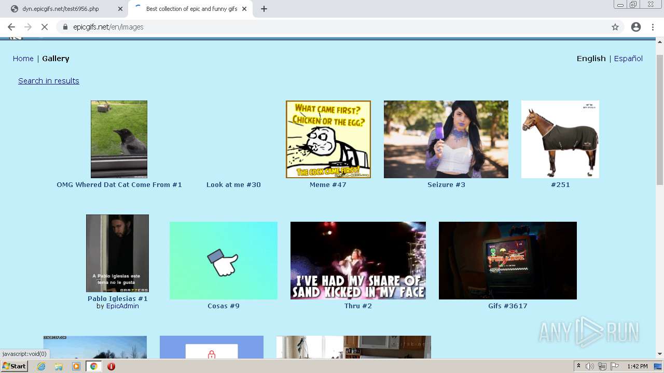Open the old TV game thumbnail
The height and width of the screenshot is (373, 664).
pos(508,261)
